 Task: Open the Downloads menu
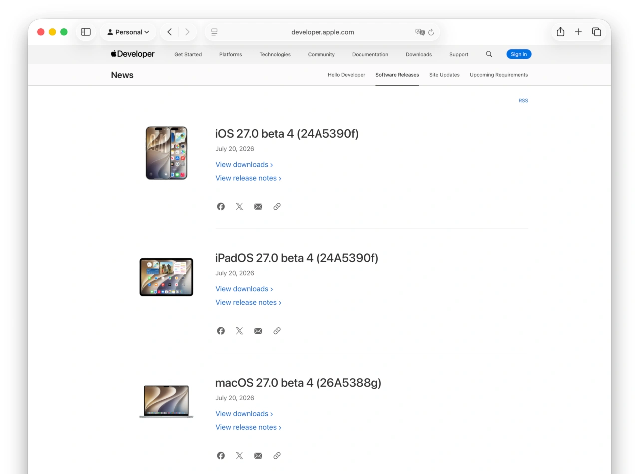click(418, 54)
